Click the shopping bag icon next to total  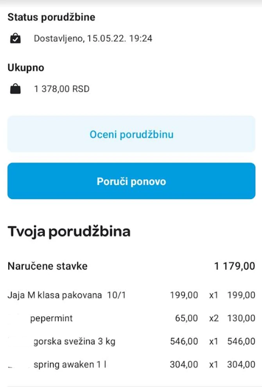pos(15,88)
